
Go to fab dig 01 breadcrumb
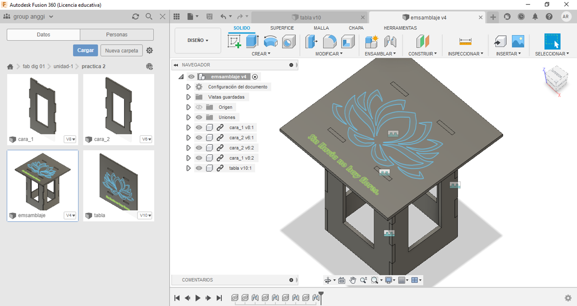tap(34, 66)
